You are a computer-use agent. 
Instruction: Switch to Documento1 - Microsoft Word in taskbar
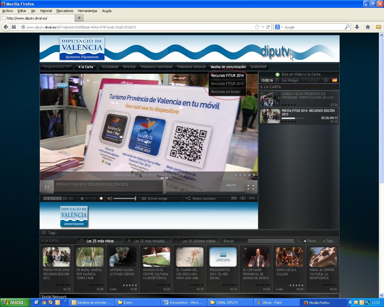(x=184, y=303)
